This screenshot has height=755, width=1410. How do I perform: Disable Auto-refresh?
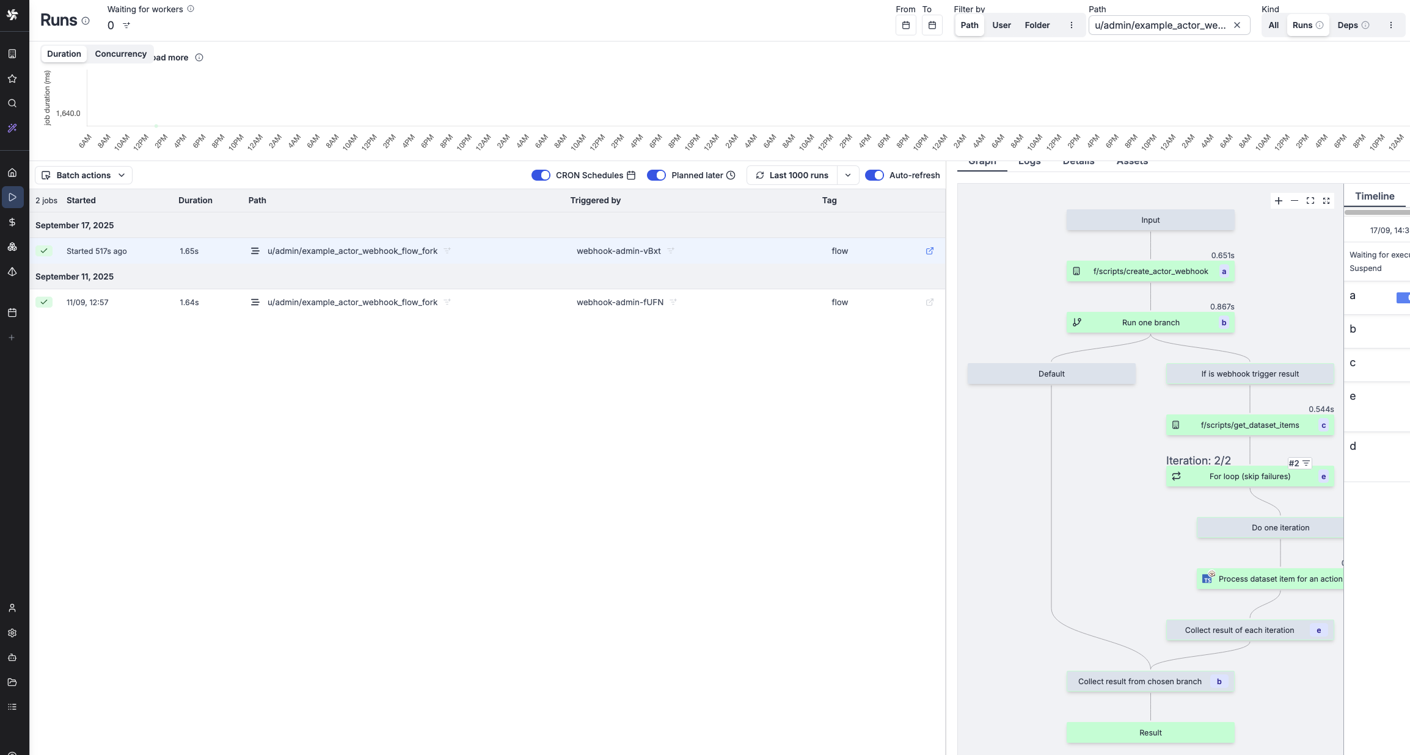click(875, 175)
